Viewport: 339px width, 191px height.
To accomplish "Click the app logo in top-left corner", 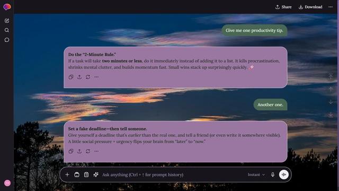I will (7, 7).
